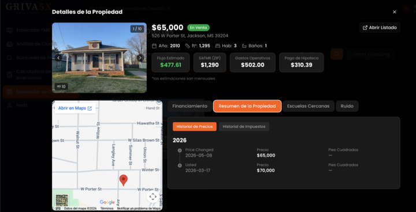Click the address 526 W Porter St
416x212 pixels.
click(x=190, y=36)
